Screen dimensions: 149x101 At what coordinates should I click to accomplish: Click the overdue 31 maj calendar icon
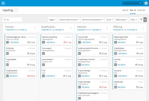(65, 42)
